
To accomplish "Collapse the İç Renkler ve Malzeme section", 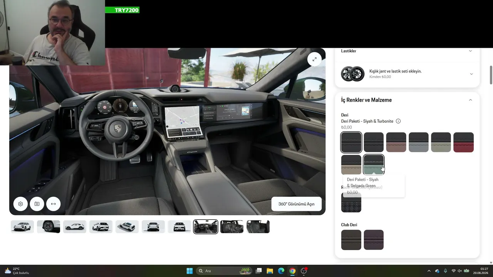I will point(470,100).
